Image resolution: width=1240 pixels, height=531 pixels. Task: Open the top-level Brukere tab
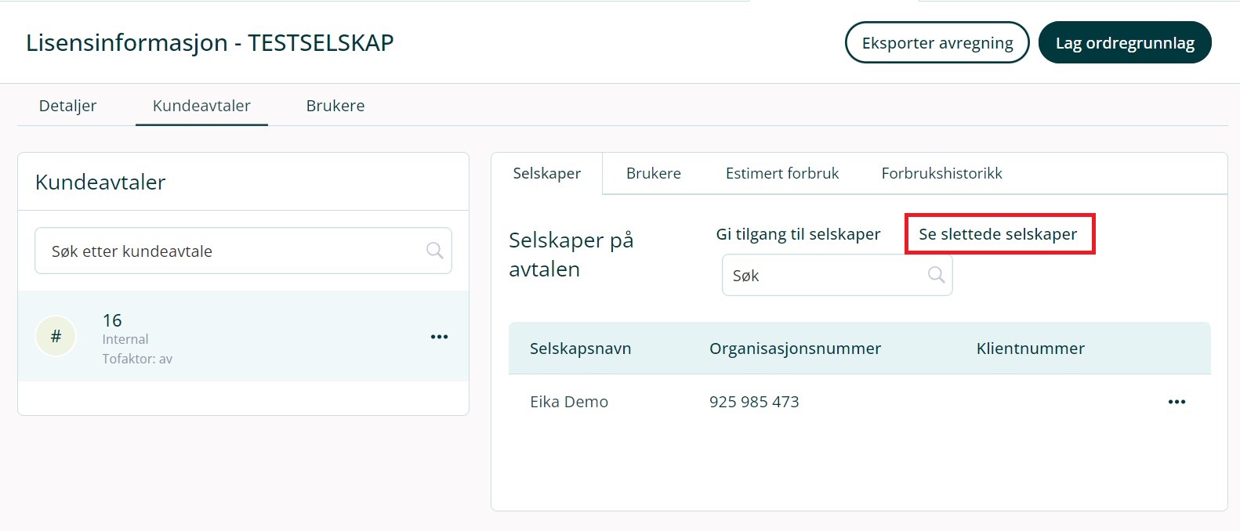pyautogui.click(x=335, y=106)
